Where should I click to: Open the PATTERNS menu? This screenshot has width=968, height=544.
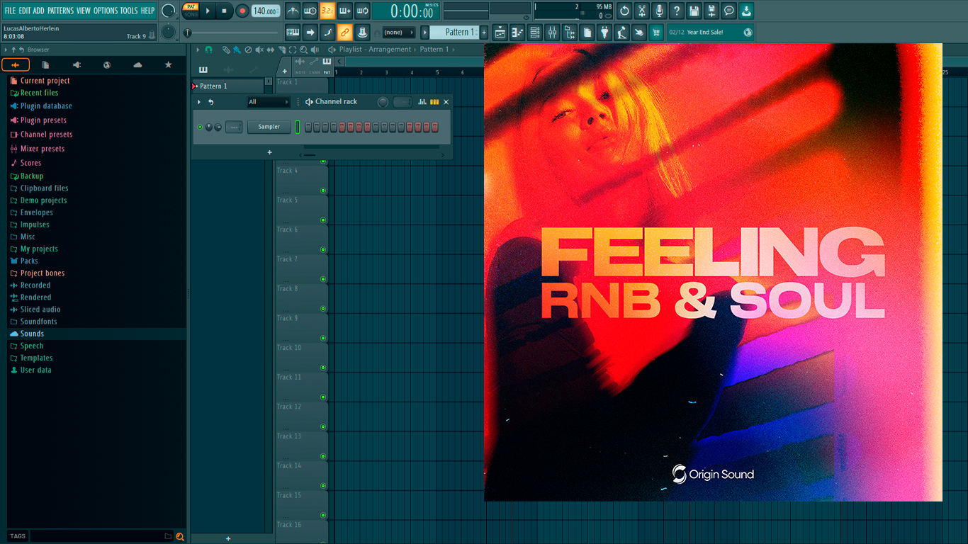click(x=60, y=11)
